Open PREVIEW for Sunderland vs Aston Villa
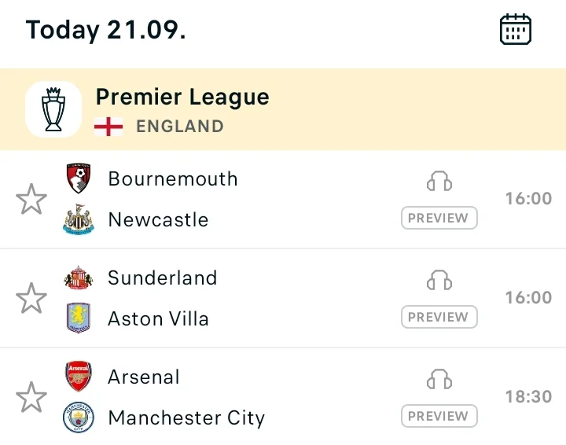 tap(439, 317)
